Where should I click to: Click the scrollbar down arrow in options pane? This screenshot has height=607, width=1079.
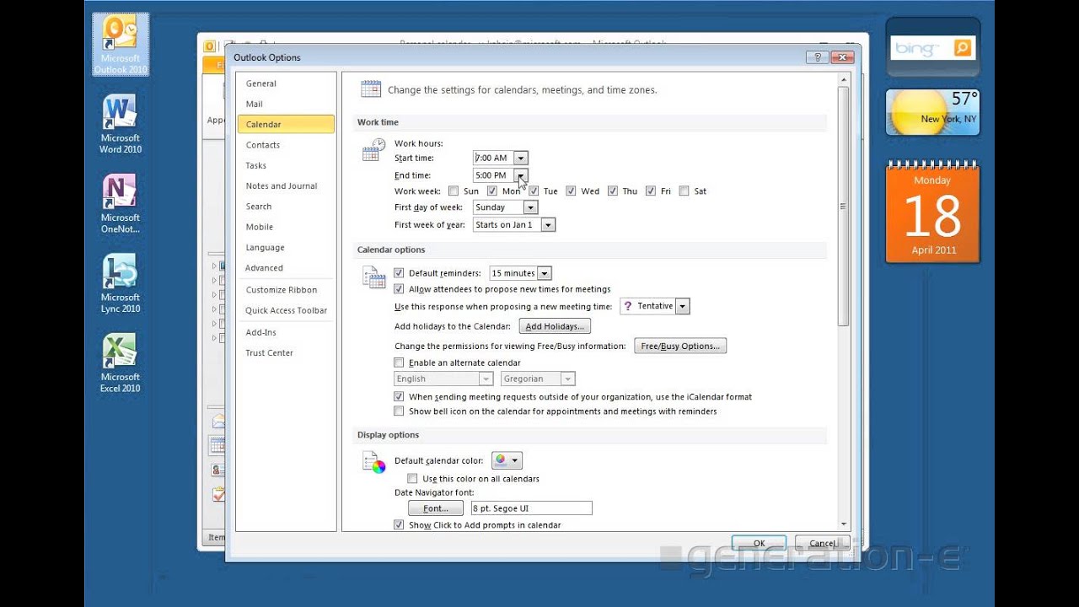[843, 524]
